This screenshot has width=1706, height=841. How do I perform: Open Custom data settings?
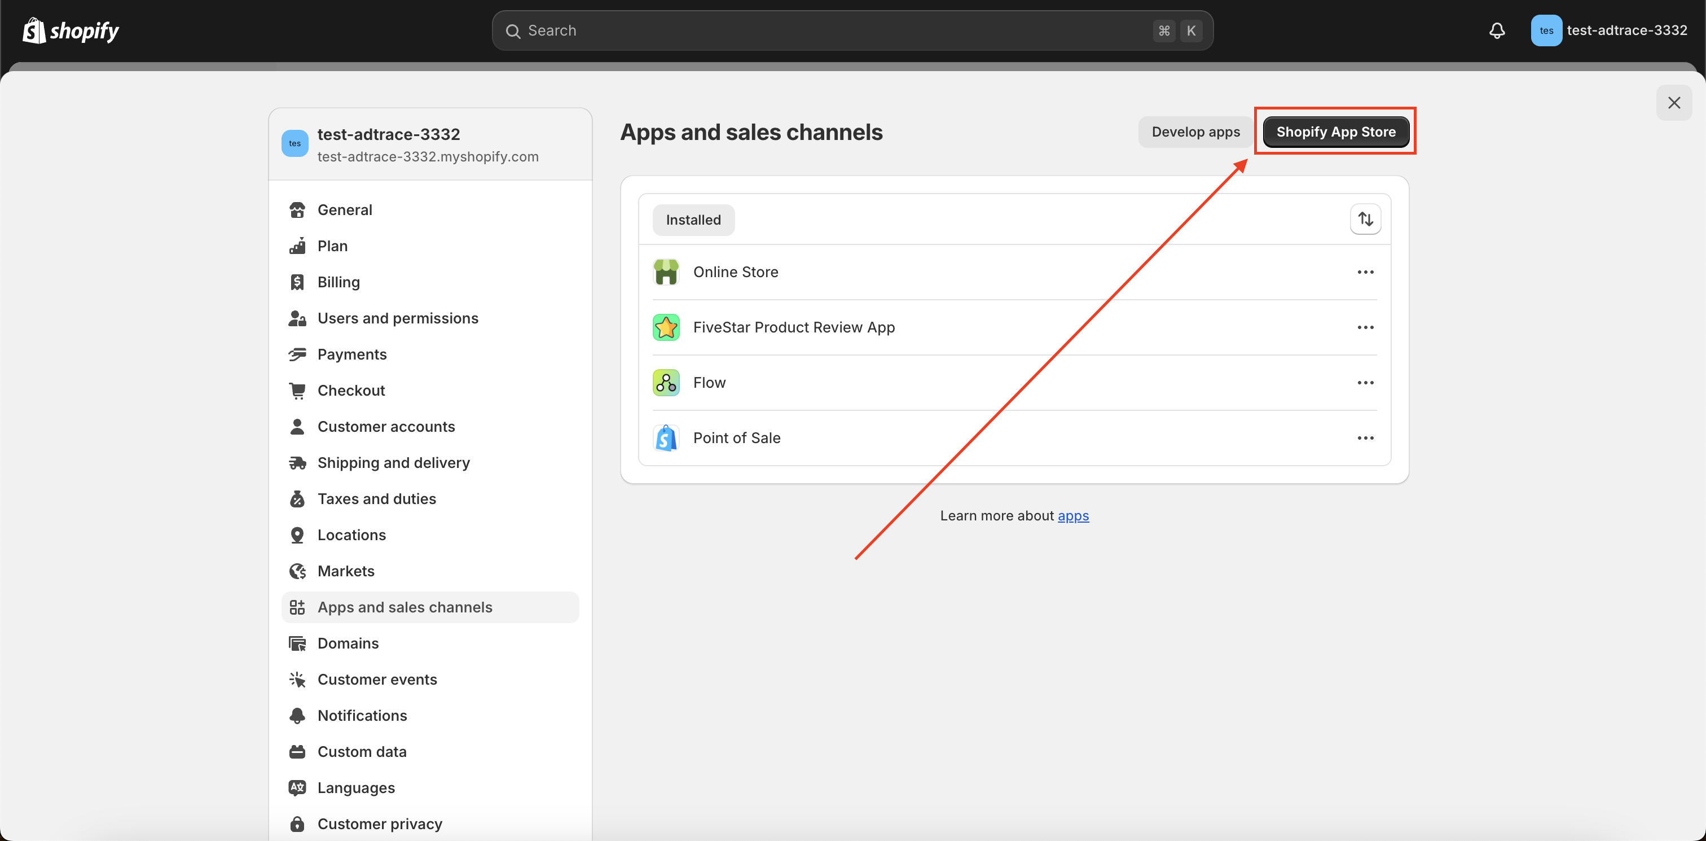[430, 751]
